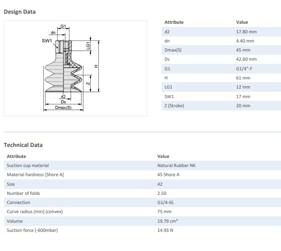The width and height of the screenshot is (281, 251).
Task: Click the Dmax(S) dimension label in the drawing
Action: (x=63, y=108)
